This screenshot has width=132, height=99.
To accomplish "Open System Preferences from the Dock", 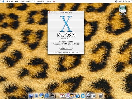I will (93, 96).
